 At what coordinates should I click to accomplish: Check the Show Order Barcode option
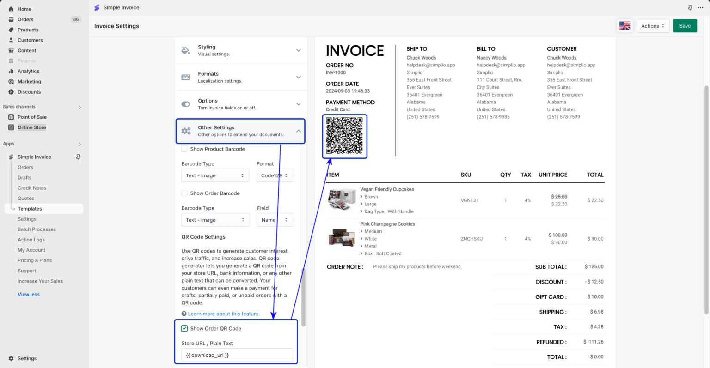click(x=184, y=193)
